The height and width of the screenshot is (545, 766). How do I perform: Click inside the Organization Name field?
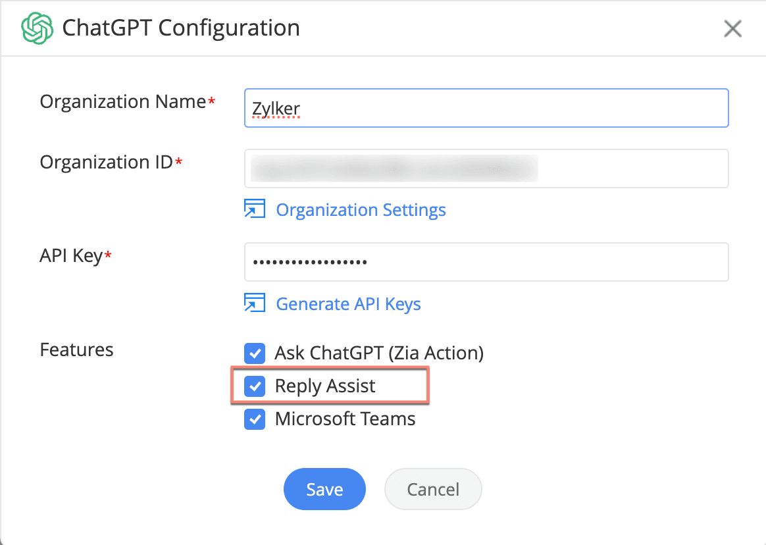486,108
